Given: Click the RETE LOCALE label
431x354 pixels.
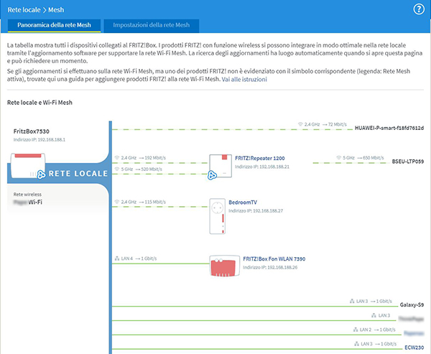Looking at the screenshot, I should pyautogui.click(x=78, y=174).
